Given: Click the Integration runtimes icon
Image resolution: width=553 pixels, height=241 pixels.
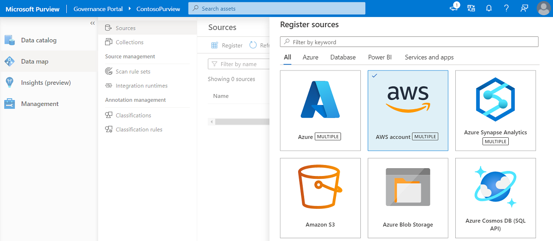Looking at the screenshot, I should coord(109,86).
